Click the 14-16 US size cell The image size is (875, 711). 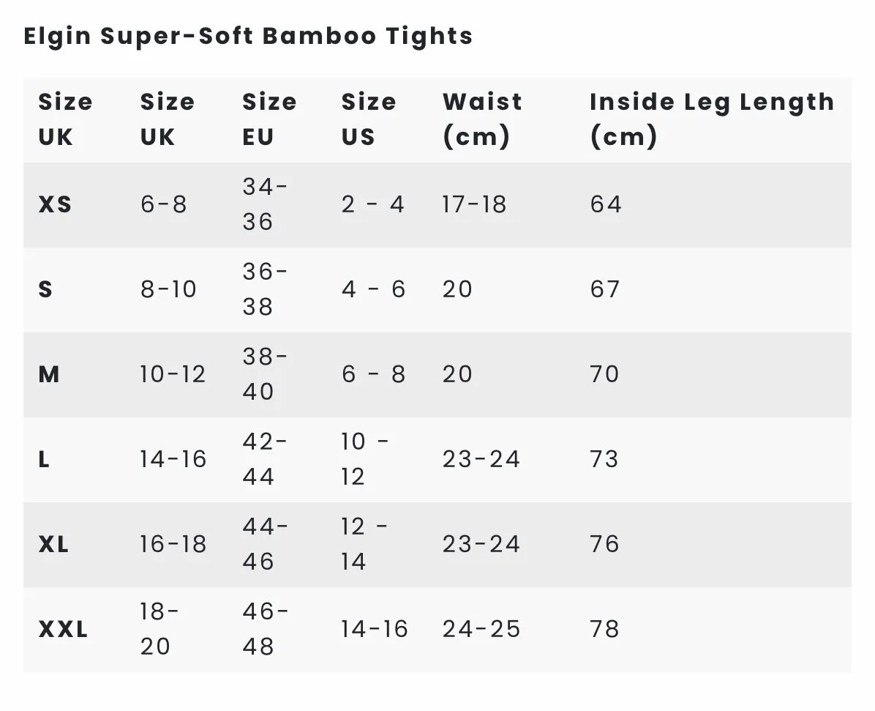(375, 629)
